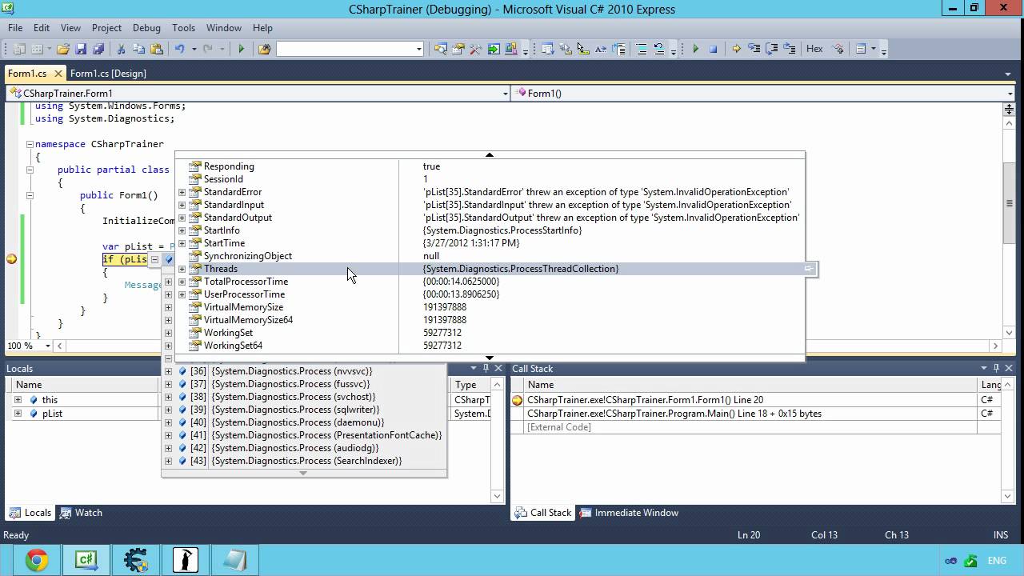Viewport: 1024px width, 576px height.
Task: Cut selection using the scissors icon
Action: 122,49
